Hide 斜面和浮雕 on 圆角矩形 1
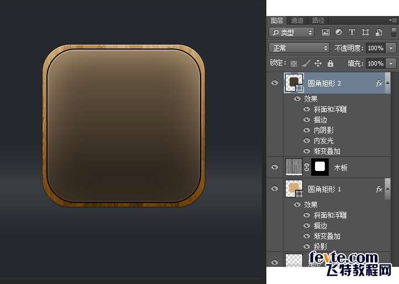The image size is (399, 284). point(307,215)
